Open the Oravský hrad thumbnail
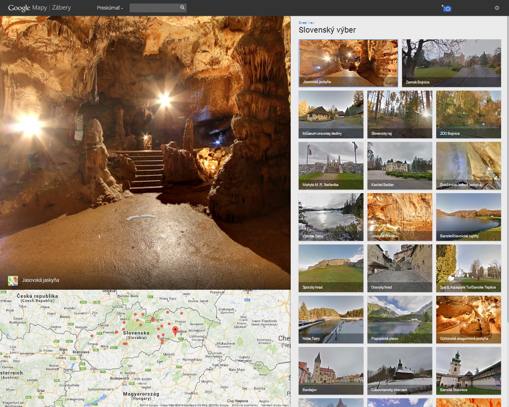Screen dimensions: 509x407 [400, 268]
